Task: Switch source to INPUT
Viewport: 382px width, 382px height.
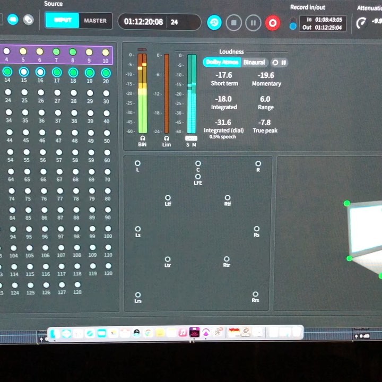Action: (x=62, y=21)
